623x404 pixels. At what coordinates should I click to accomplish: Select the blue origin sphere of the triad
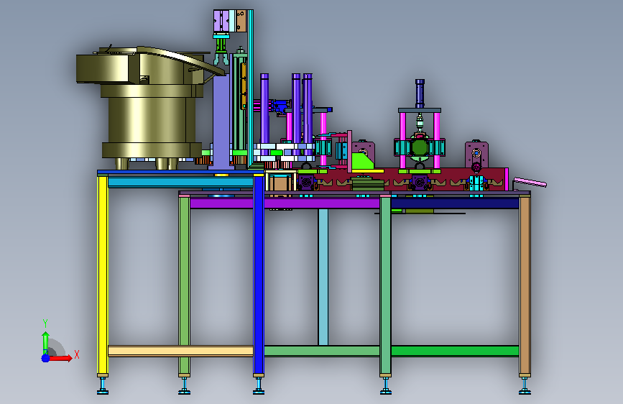(45, 358)
